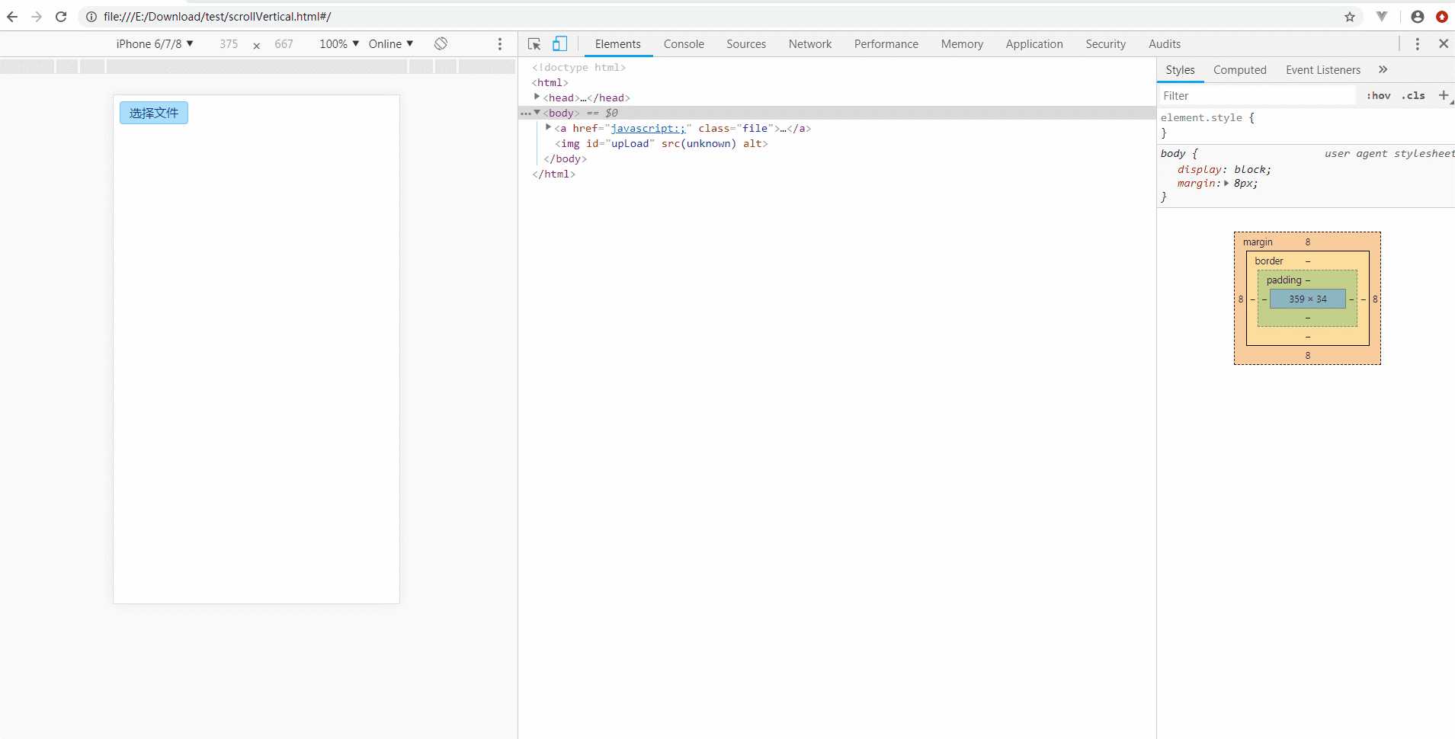Collapse the body element node
Viewport: 1455px width, 739px height.
[x=537, y=112]
